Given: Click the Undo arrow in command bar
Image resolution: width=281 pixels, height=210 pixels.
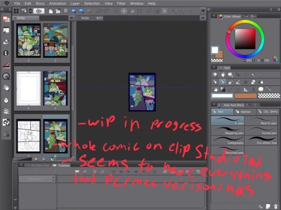Looking at the screenshot, I should pos(98,11).
